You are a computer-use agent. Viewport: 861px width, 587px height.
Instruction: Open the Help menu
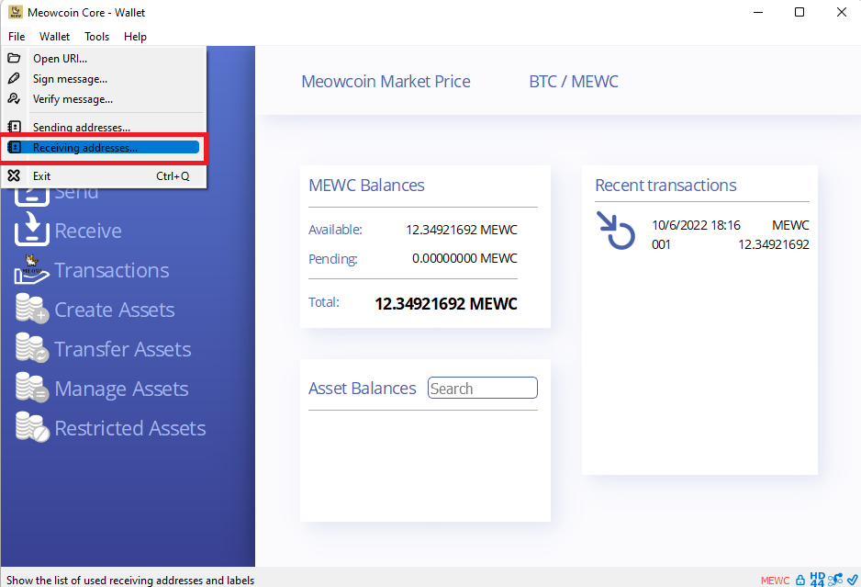pos(135,36)
